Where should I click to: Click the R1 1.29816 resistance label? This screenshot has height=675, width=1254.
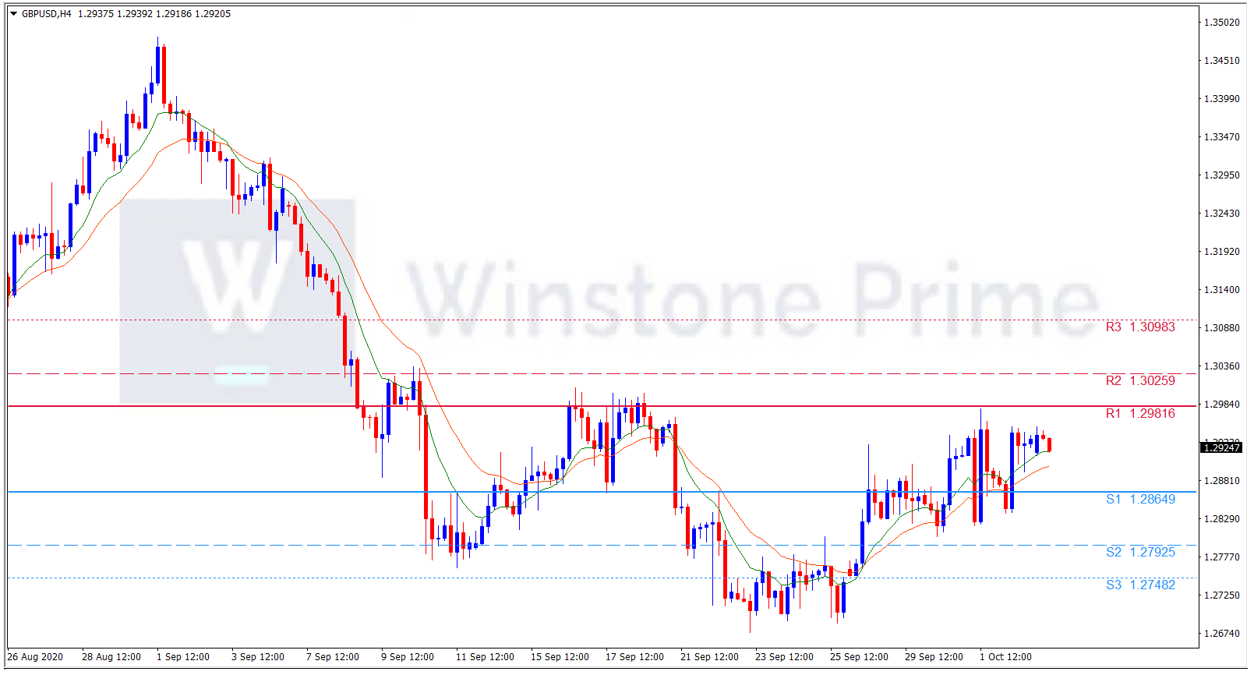[x=1139, y=414]
